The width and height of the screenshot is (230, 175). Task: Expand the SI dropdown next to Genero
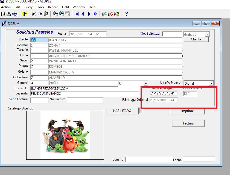tap(146, 84)
